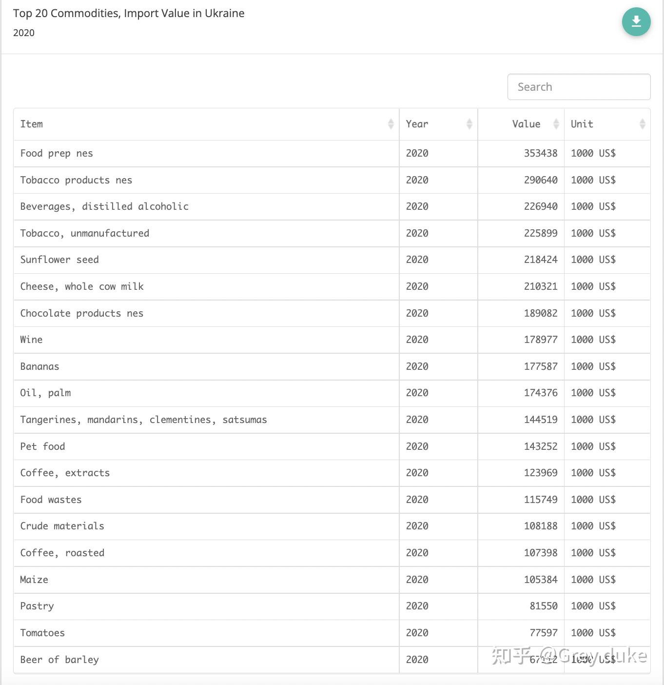This screenshot has height=685, width=664.
Task: Click the Item column sort arrows
Action: [391, 124]
